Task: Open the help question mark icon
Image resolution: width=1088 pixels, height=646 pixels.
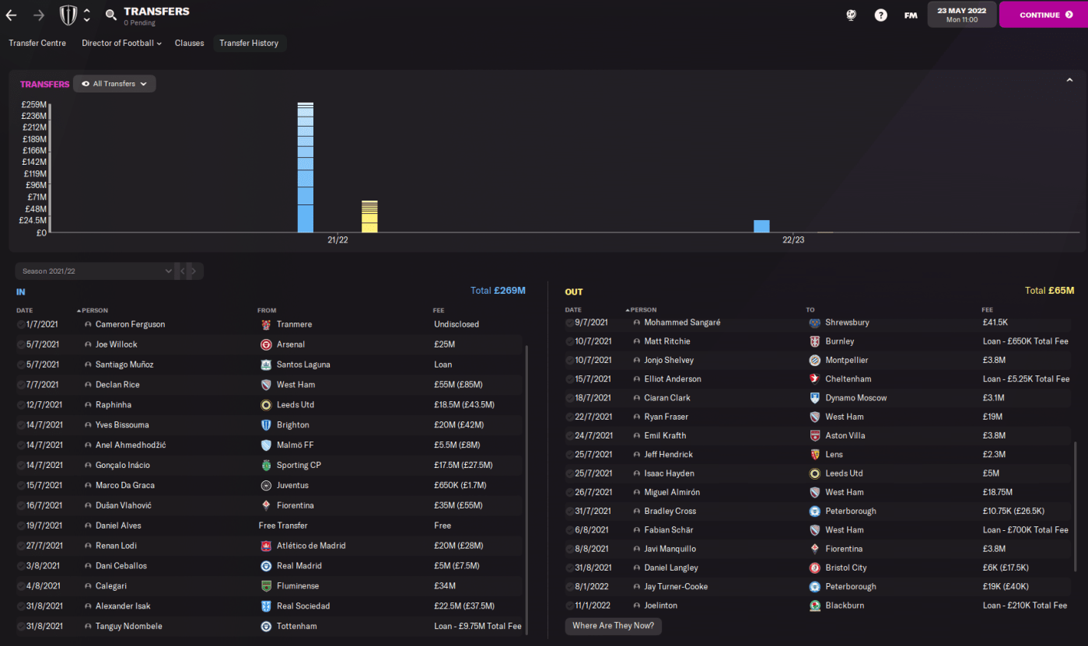Action: (880, 15)
